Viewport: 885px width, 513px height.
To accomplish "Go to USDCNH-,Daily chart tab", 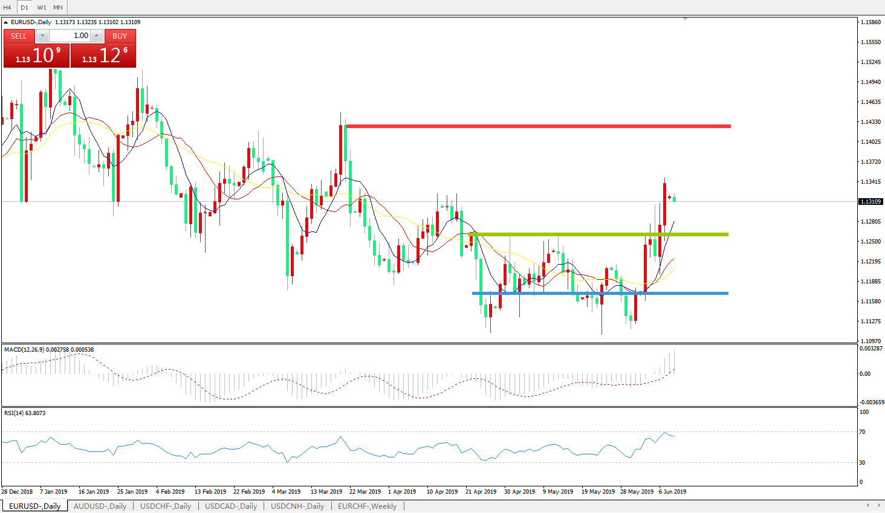I will [297, 506].
